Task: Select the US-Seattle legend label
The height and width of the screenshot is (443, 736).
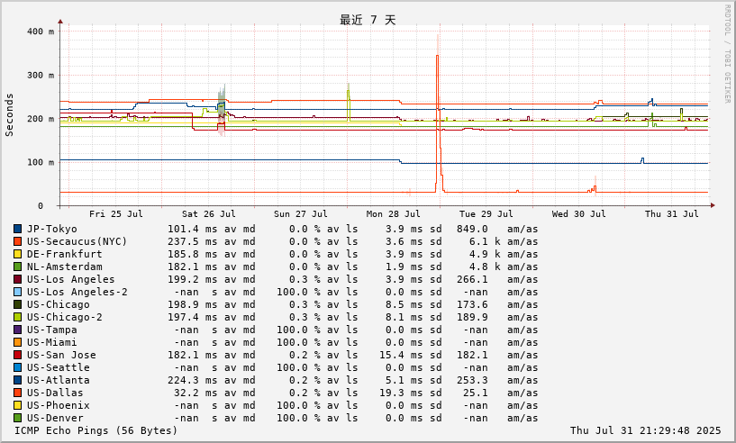Action: click(x=59, y=367)
